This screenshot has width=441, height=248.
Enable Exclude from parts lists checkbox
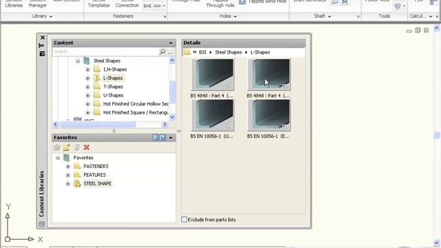coord(184,219)
